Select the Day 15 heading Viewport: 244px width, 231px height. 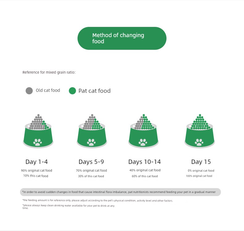[201, 162]
